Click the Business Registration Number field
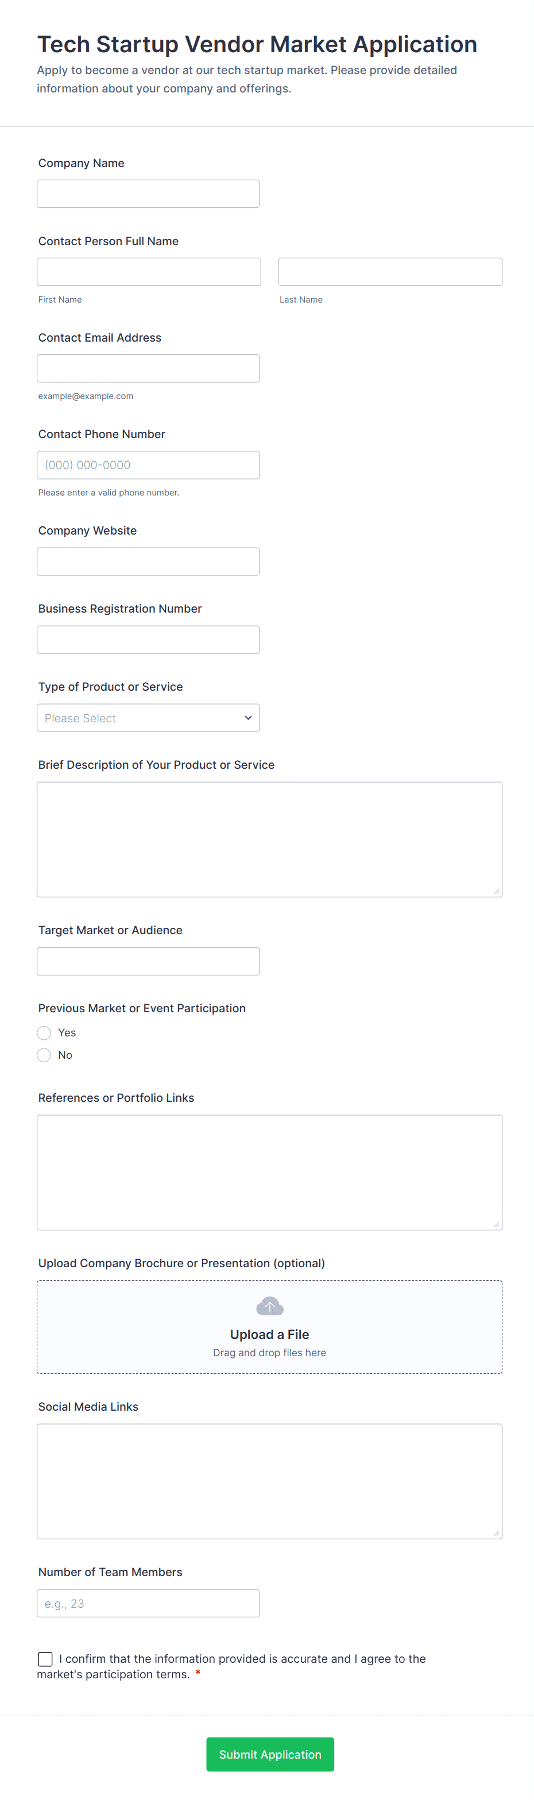Screen dimensions: 534x1800 [148, 640]
